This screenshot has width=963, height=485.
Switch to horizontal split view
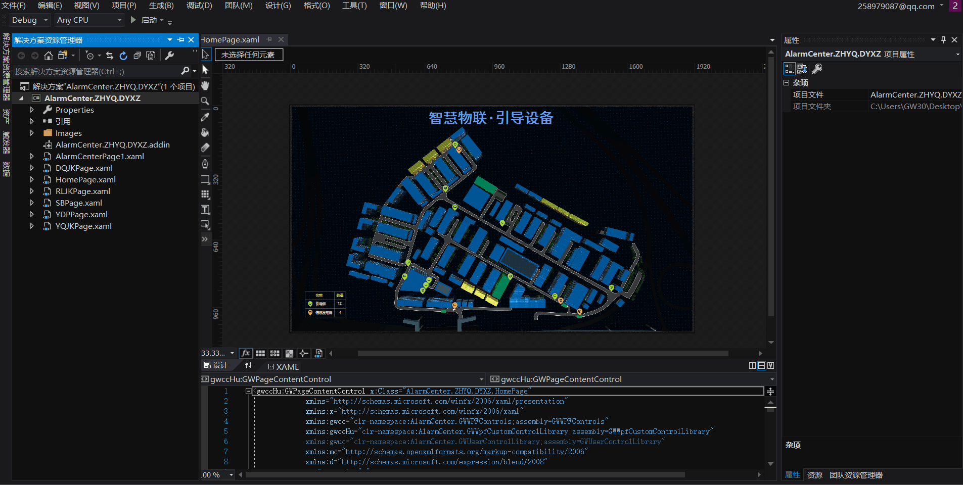pos(761,366)
